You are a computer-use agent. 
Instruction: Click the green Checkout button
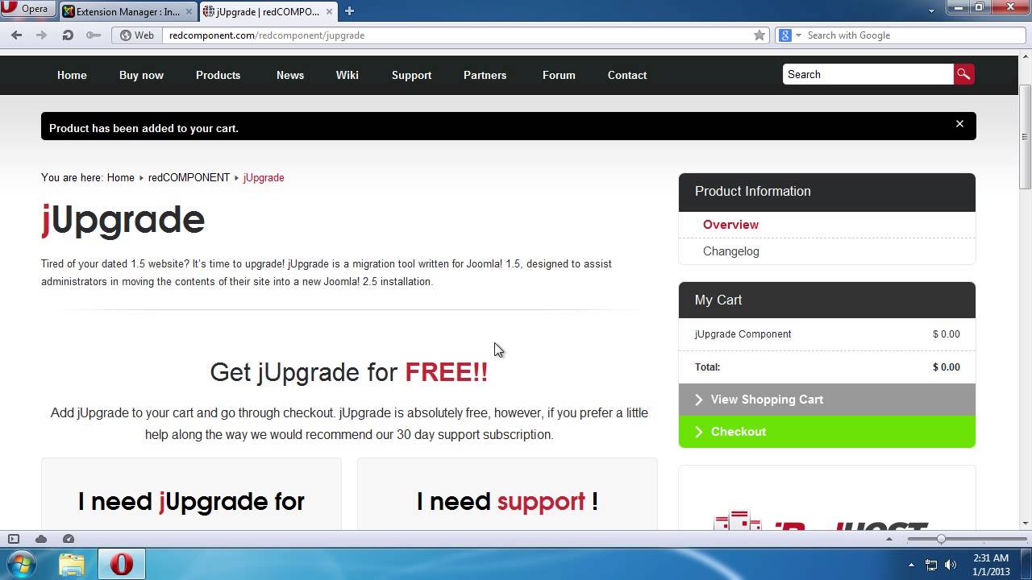[826, 432]
